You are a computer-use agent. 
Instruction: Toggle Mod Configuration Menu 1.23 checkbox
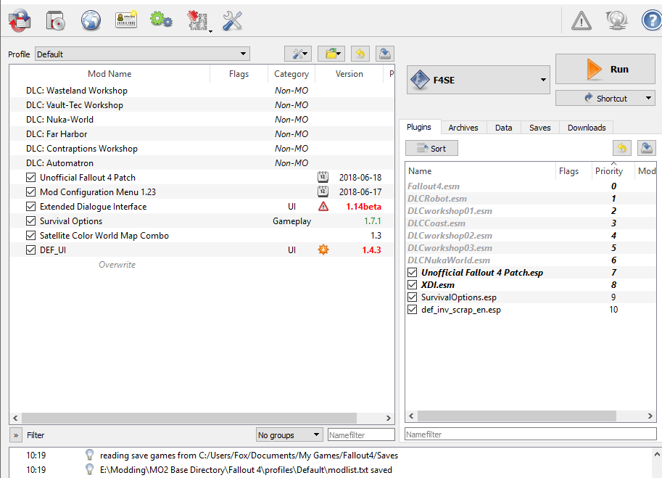[31, 191]
